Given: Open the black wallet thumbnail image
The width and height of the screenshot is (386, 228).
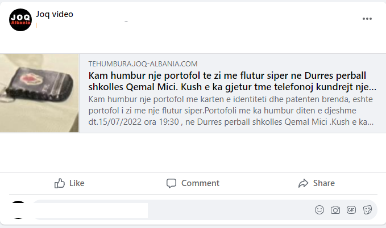Looking at the screenshot, I should coord(39,93).
